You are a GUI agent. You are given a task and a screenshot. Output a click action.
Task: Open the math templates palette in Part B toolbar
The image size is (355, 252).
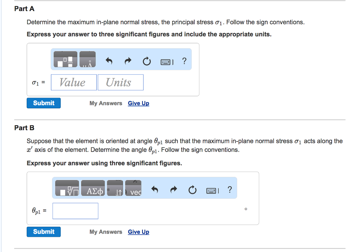pos(67,189)
